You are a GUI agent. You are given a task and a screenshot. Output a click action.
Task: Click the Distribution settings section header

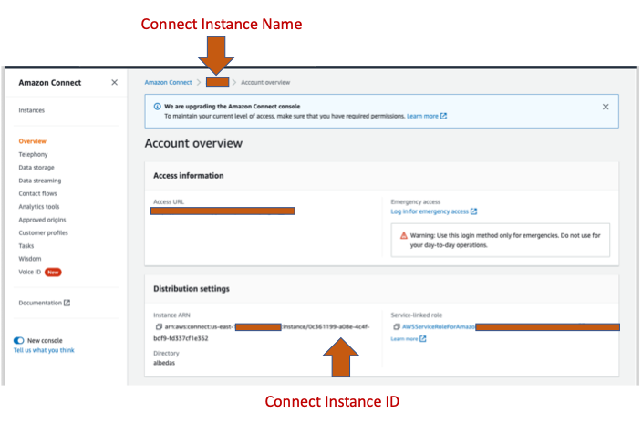(x=192, y=289)
